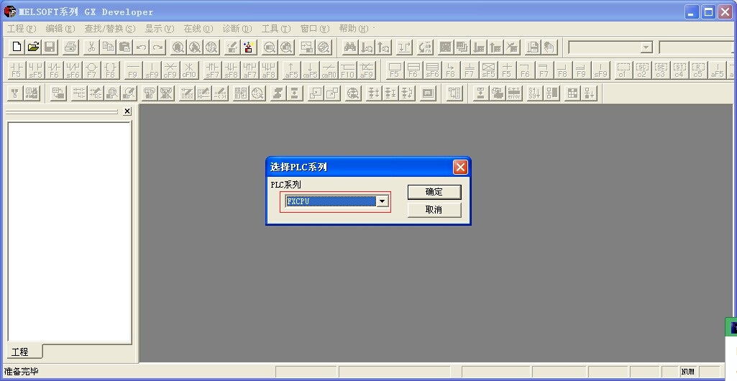This screenshot has height=381, width=737.
Task: Open the first empty toolbar combo box
Action: click(611, 47)
